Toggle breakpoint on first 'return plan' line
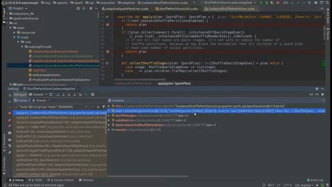The image size is (332, 187). [107, 24]
